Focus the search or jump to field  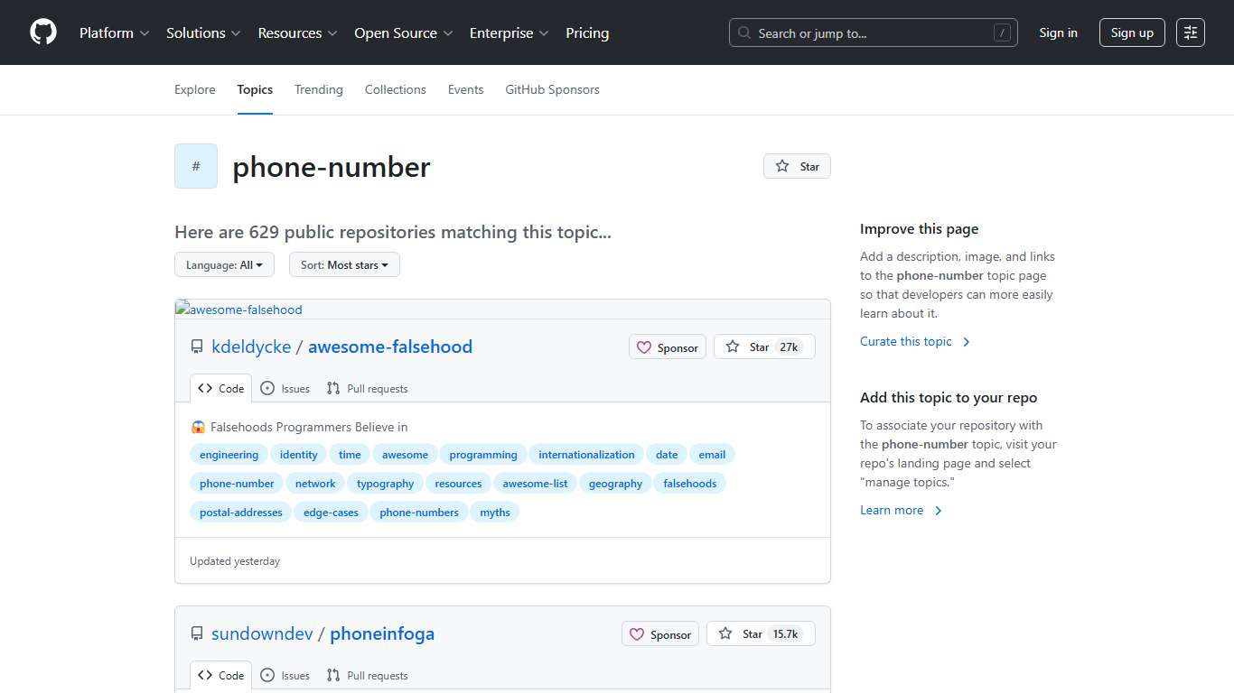coord(873,32)
